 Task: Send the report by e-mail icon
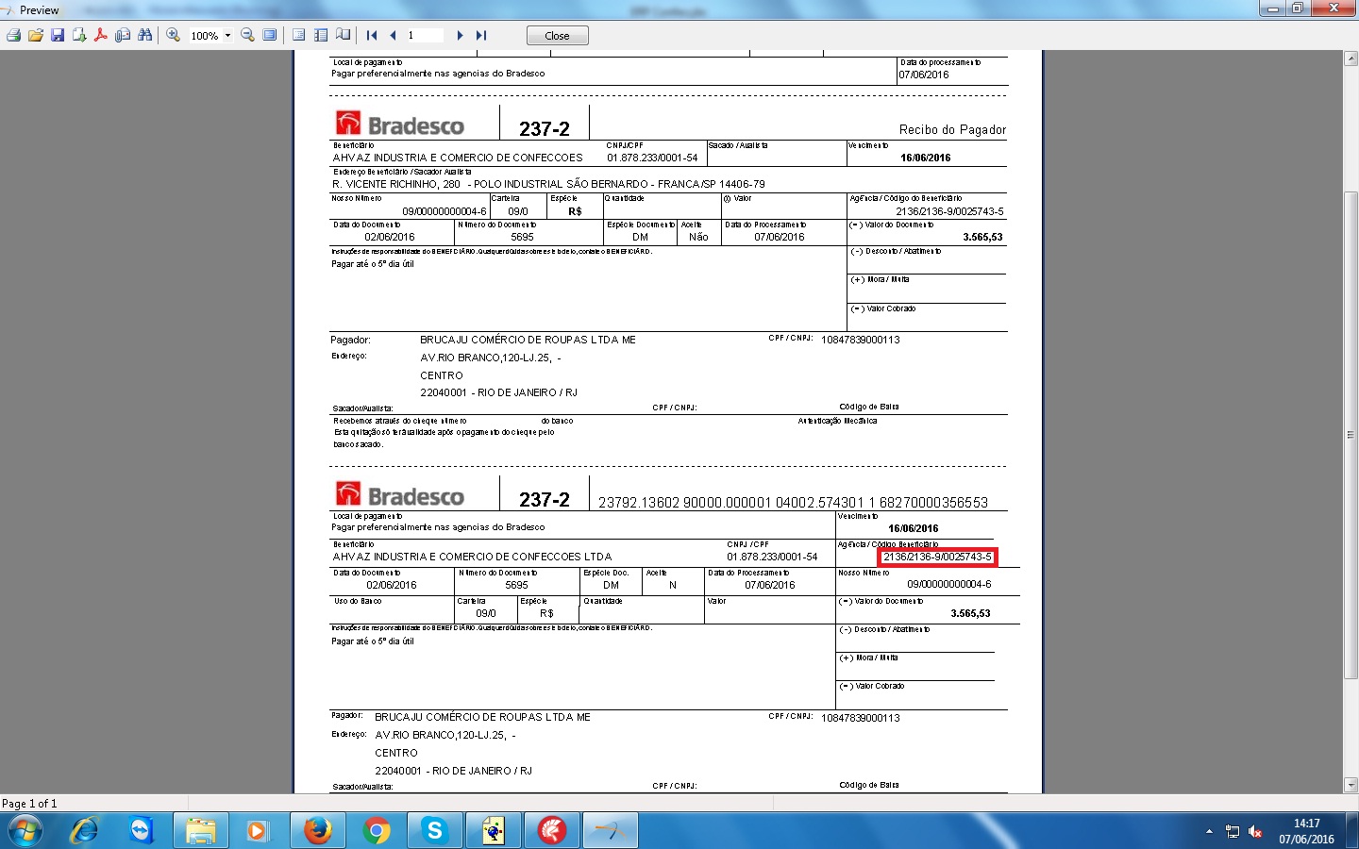point(123,35)
